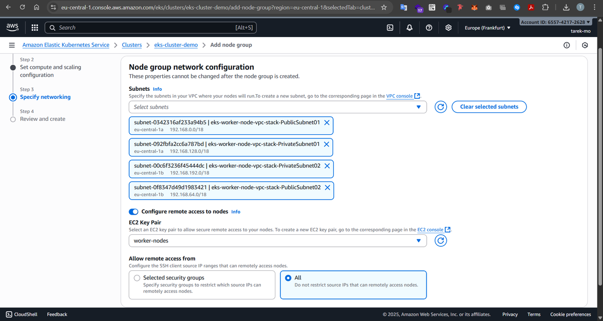Open the camera screenshot extension

488,8
